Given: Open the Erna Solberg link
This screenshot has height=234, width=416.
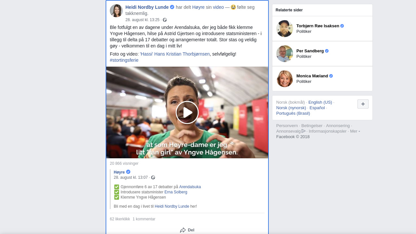Looking at the screenshot, I should pyautogui.click(x=176, y=192).
